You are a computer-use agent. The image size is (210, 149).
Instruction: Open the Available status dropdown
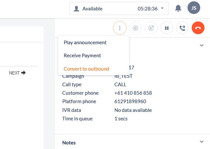[119, 8]
